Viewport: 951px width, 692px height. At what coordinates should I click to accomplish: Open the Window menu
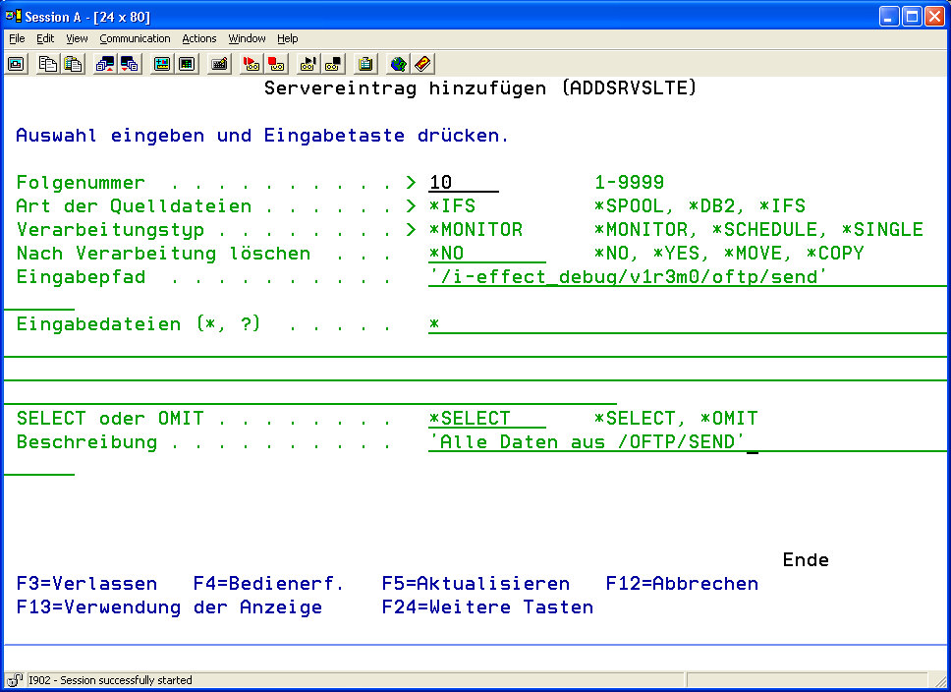pyautogui.click(x=247, y=38)
